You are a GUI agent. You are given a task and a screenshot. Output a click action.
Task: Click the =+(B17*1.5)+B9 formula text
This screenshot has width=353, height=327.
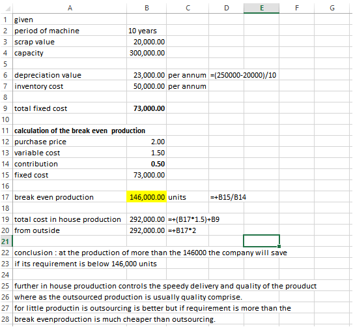coord(193,219)
